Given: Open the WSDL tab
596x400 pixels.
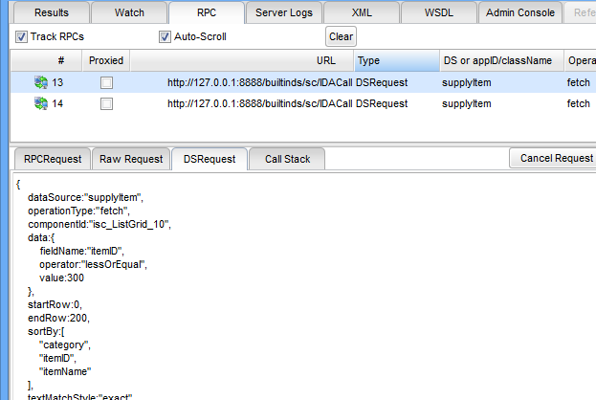Looking at the screenshot, I should pos(438,12).
